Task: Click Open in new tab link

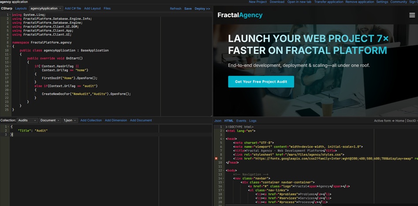Action: [299, 2]
